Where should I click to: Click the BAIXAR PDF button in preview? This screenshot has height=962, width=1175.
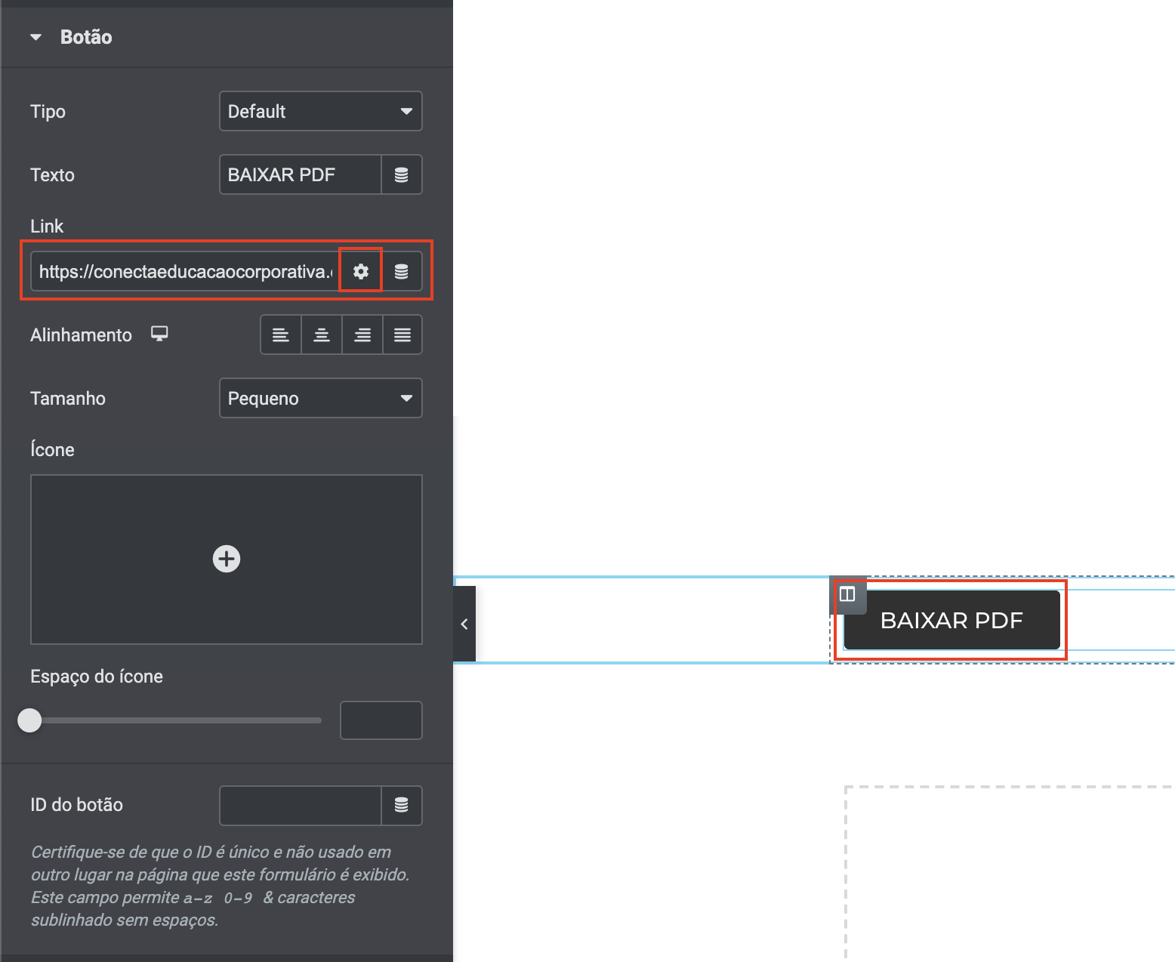click(951, 620)
